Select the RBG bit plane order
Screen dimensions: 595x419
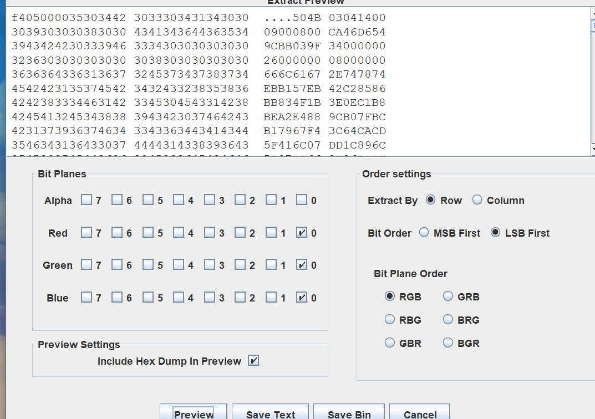point(390,320)
